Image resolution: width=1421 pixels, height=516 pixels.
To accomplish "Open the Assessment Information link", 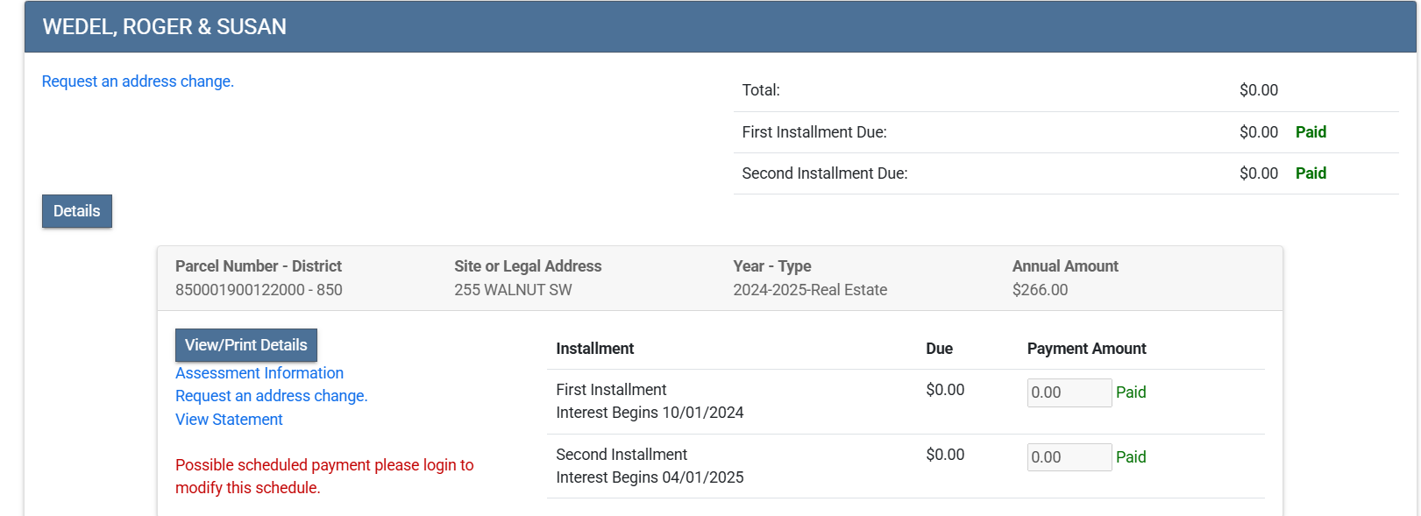I will coord(259,373).
